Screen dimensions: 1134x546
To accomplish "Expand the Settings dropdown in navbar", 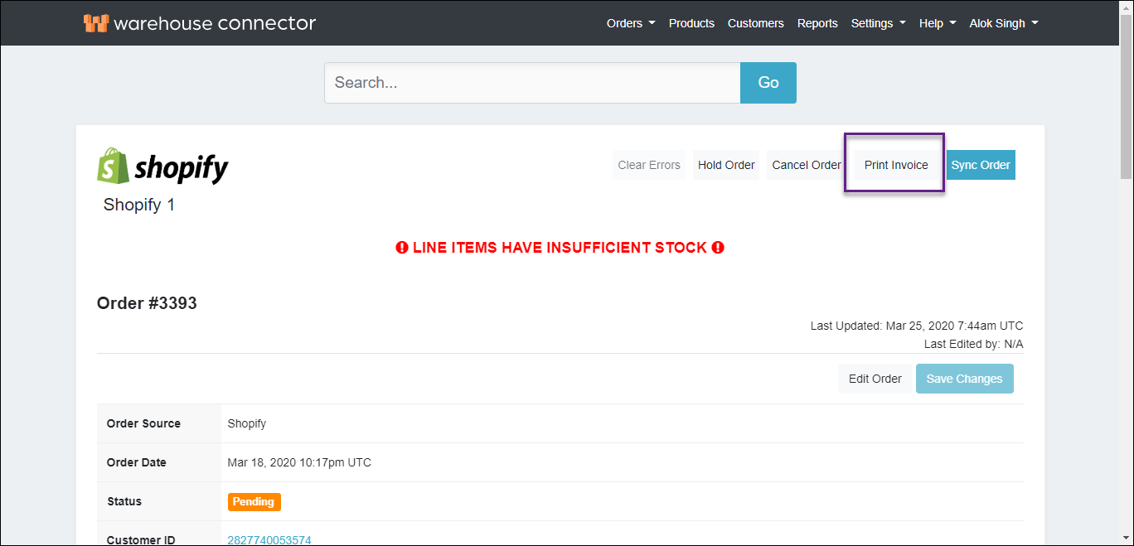I will point(878,23).
